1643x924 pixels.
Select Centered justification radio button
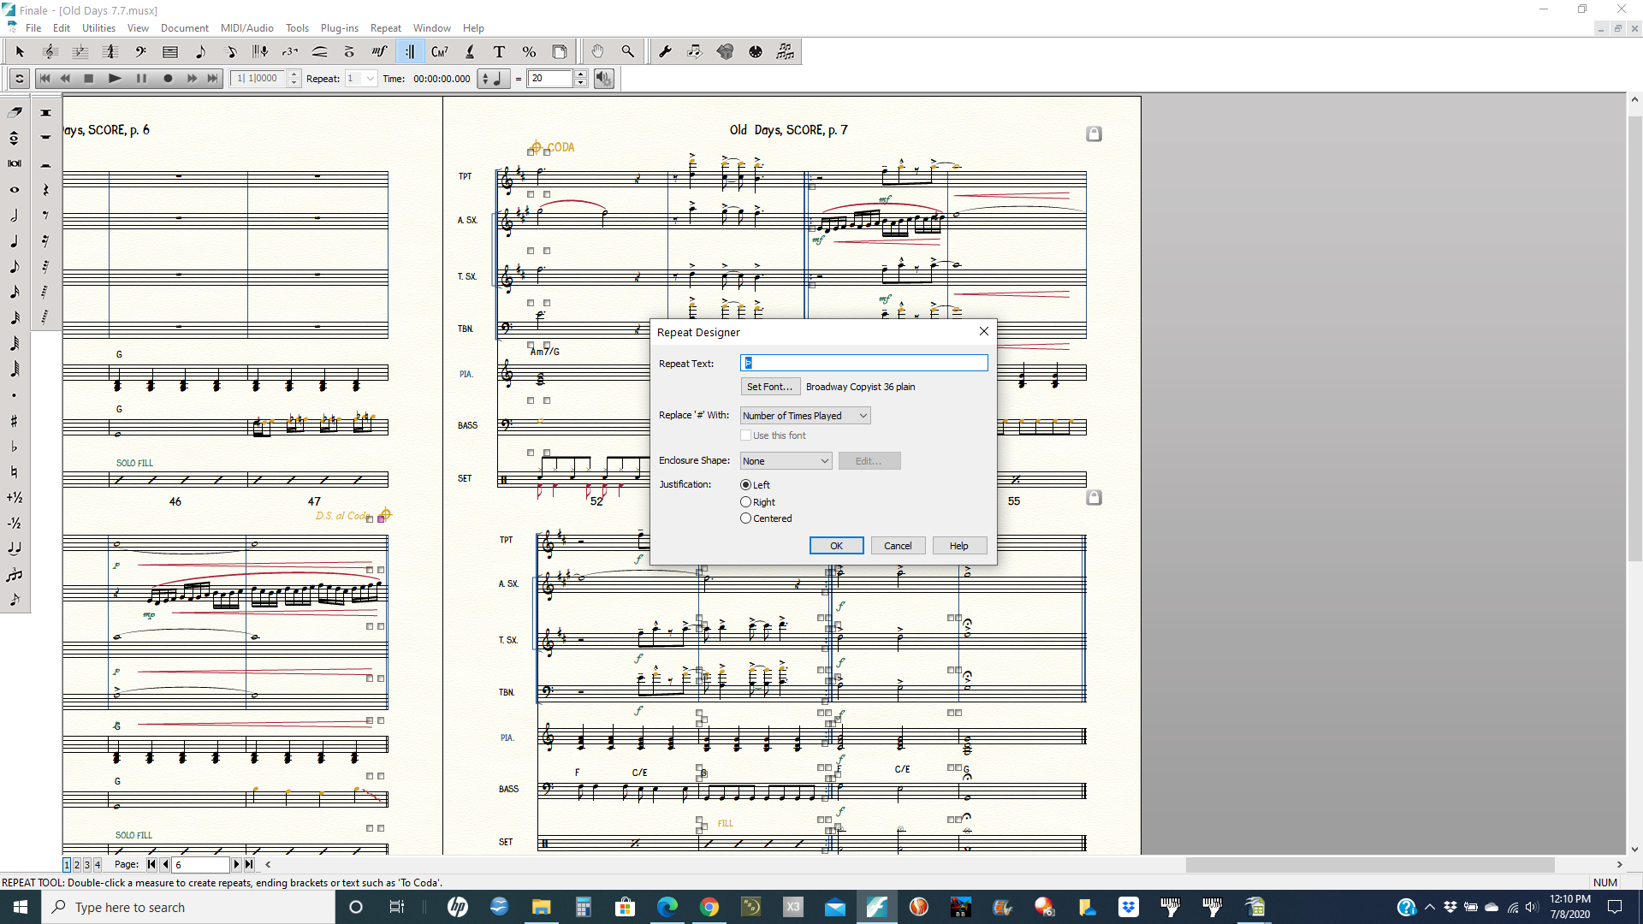coord(746,518)
